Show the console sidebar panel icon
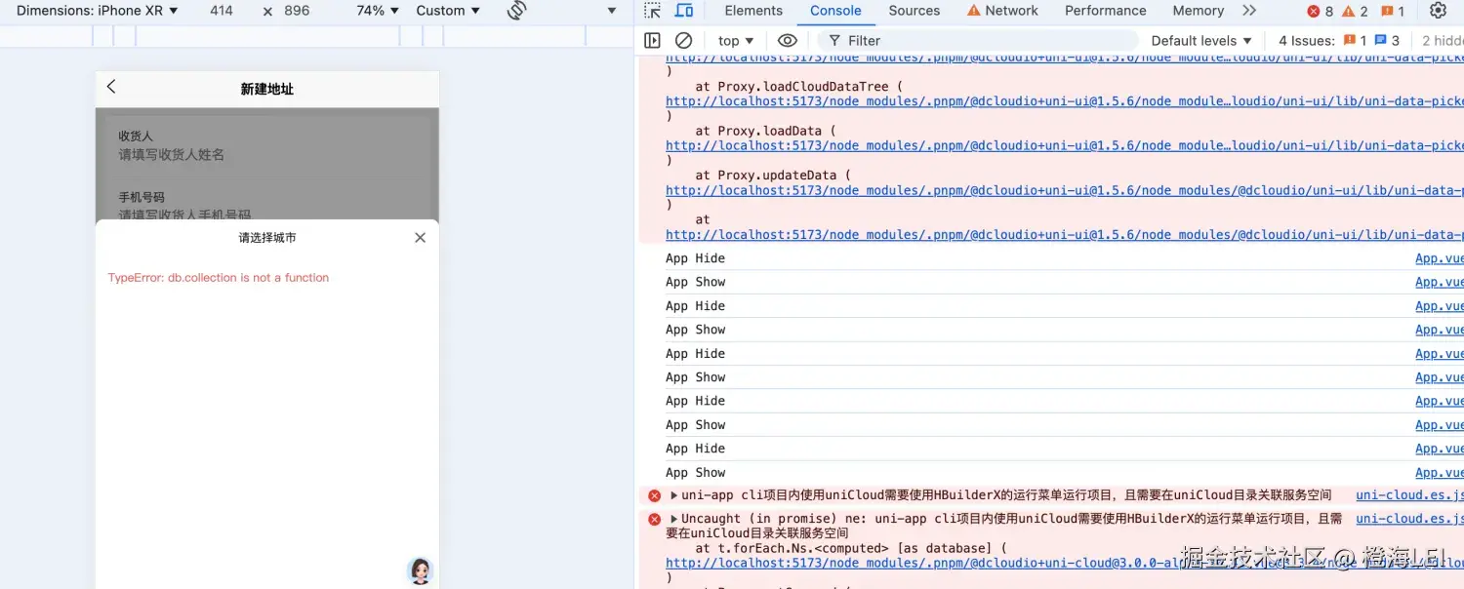 [x=653, y=41]
